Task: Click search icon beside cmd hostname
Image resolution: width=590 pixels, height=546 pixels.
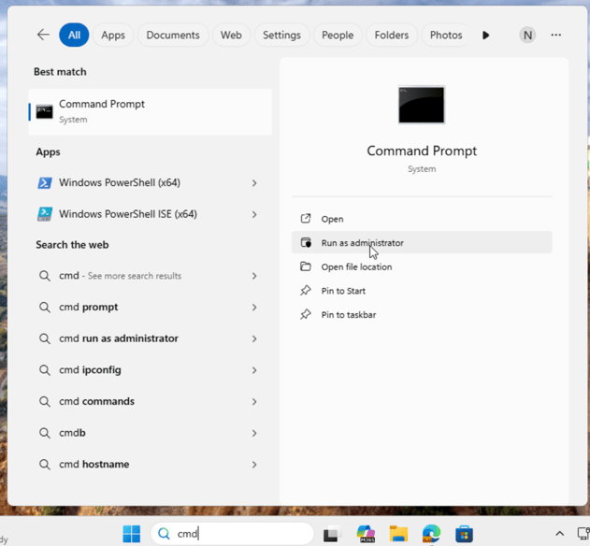Action: [x=44, y=465]
